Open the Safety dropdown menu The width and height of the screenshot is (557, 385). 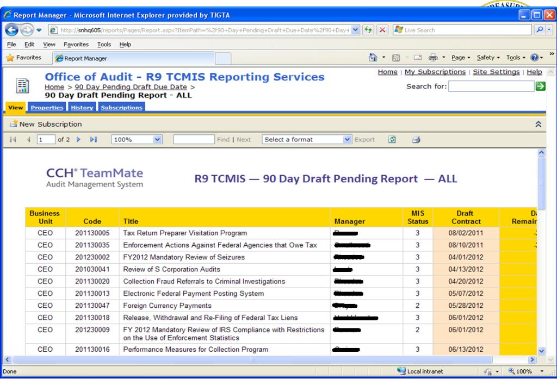point(488,58)
